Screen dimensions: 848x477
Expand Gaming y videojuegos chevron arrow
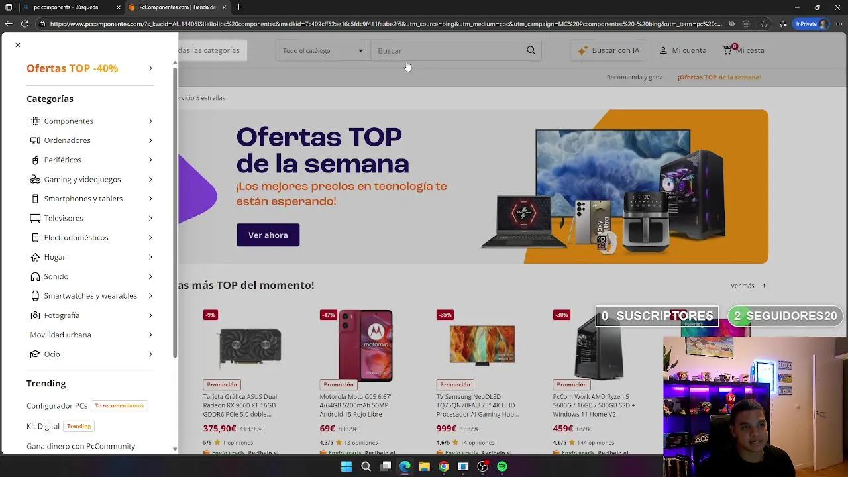tap(150, 180)
